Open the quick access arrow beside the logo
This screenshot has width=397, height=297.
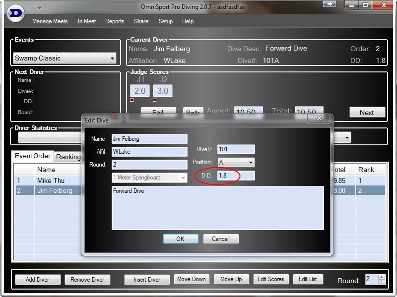[x=39, y=7]
